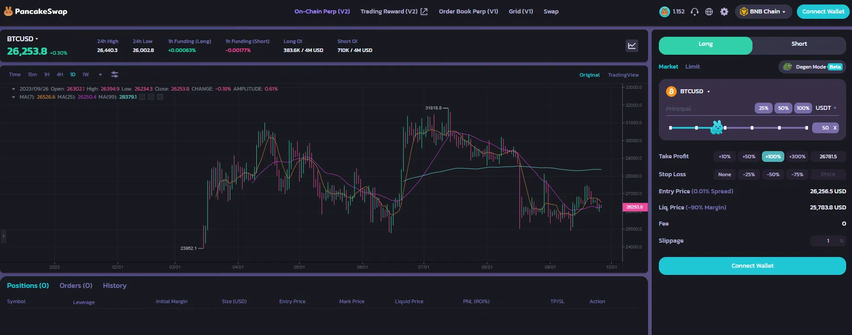Image resolution: width=852 pixels, height=335 pixels.
Task: Select the 4H chart interval
Action: pyautogui.click(x=60, y=75)
